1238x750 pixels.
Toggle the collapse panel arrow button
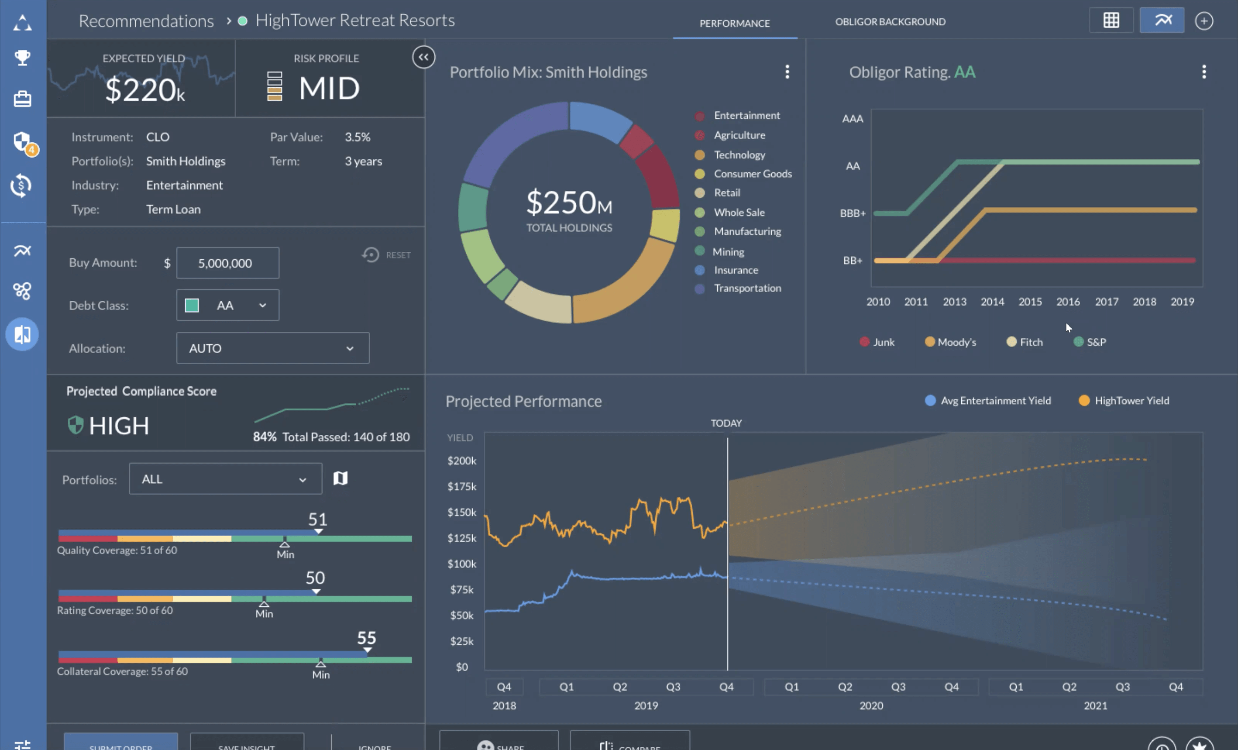(423, 56)
